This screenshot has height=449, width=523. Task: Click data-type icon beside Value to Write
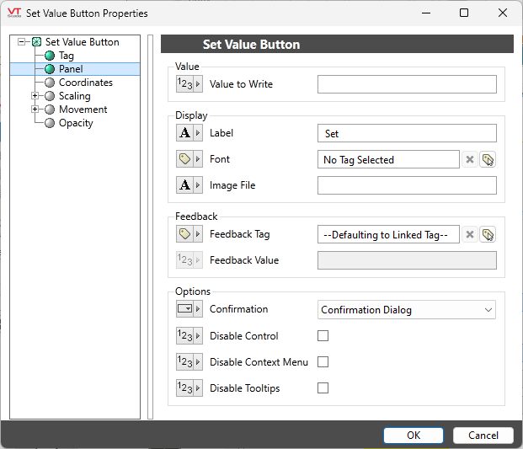[x=189, y=84]
